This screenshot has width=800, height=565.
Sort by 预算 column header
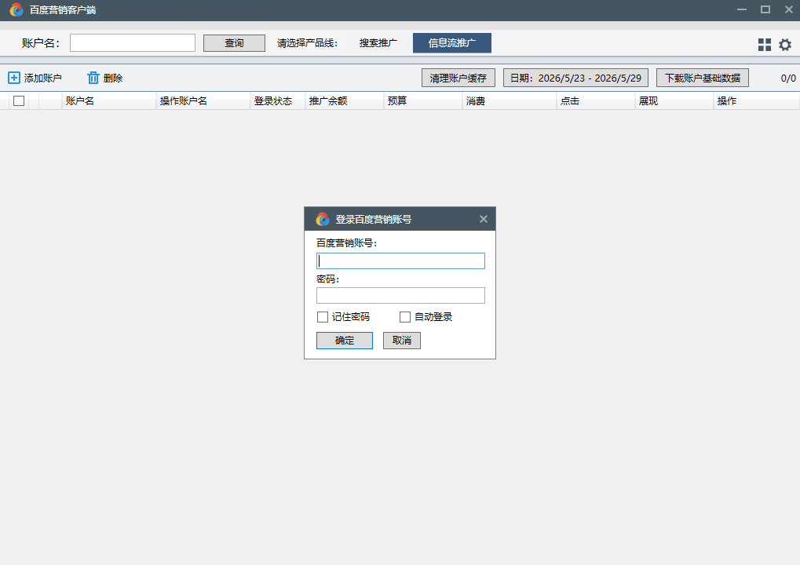pos(423,101)
